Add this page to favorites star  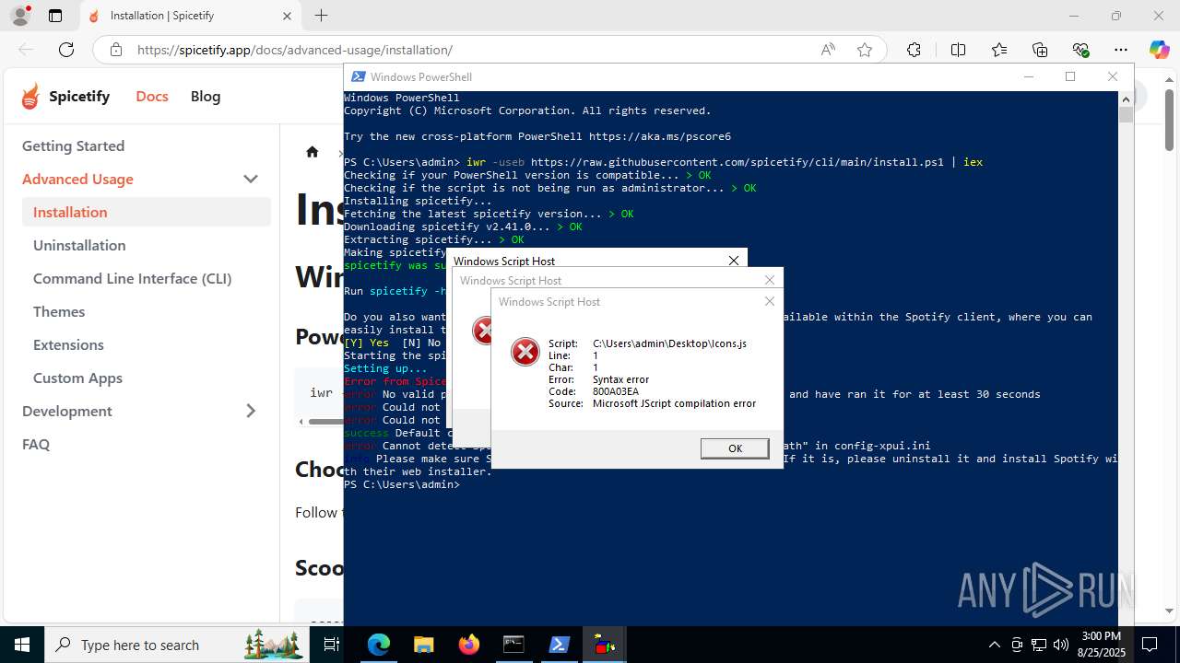[x=865, y=50]
